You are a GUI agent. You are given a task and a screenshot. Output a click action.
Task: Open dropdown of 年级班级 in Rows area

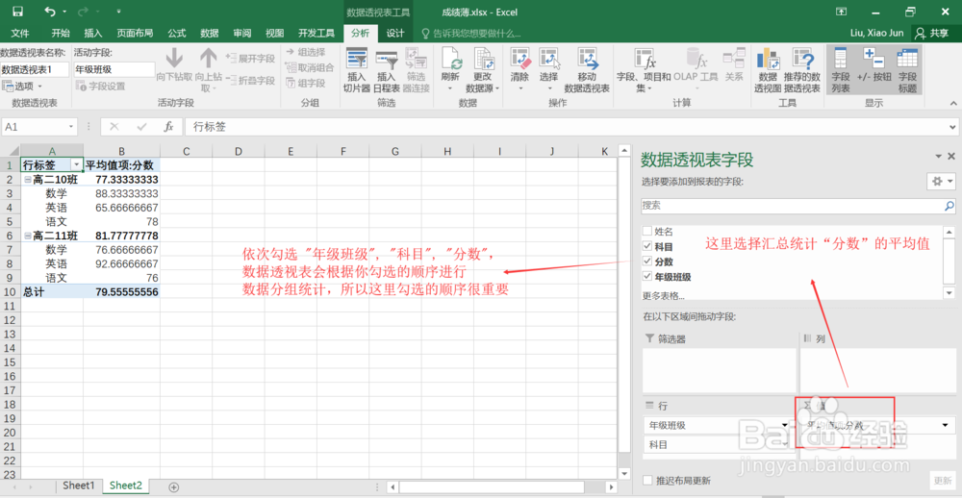click(x=785, y=425)
